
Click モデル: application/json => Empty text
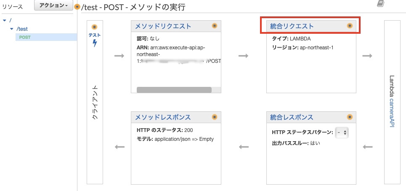175,139
